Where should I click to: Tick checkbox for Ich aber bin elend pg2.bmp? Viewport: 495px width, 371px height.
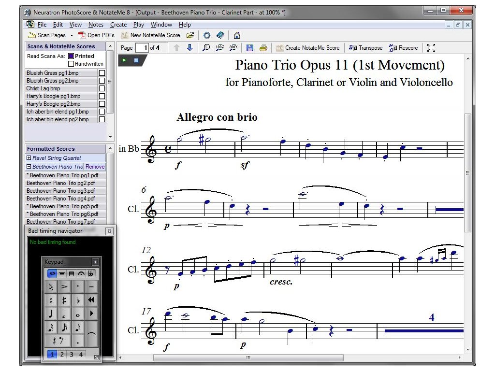[102, 119]
